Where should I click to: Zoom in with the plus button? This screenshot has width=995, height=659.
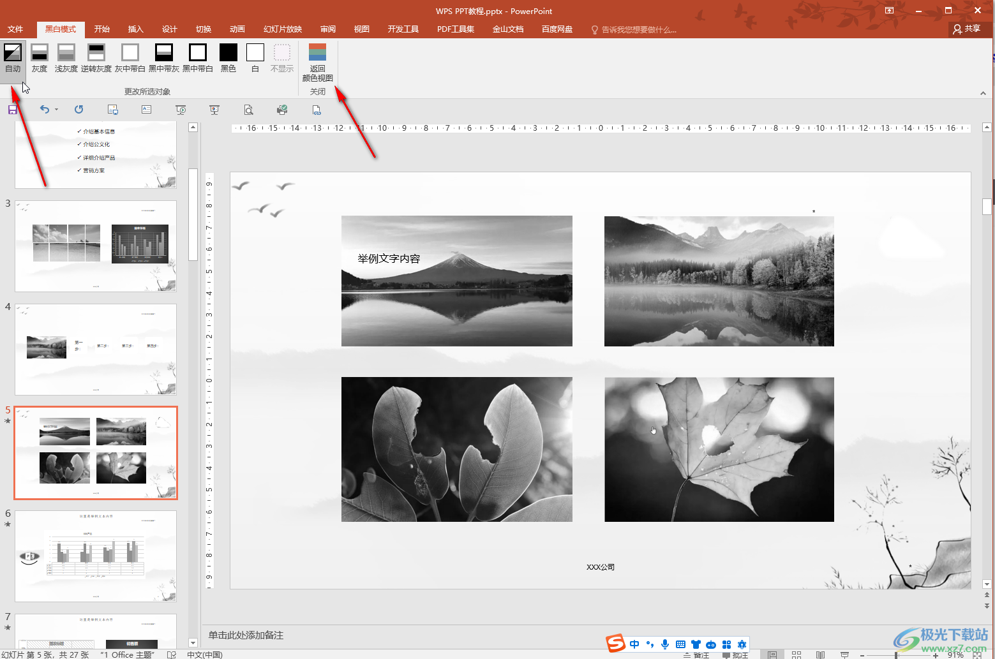pyautogui.click(x=936, y=655)
